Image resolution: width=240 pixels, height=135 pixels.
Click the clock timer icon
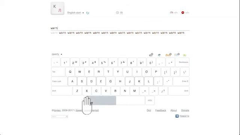[117, 12]
